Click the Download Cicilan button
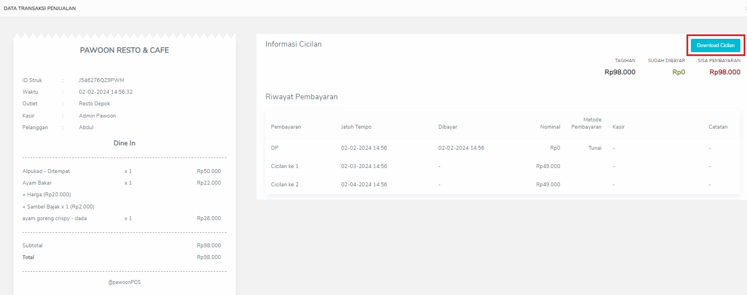Image resolution: width=747 pixels, height=295 pixels. coord(715,45)
